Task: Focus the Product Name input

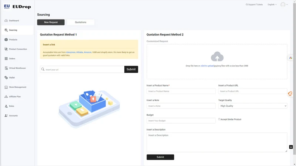Action: (181, 91)
